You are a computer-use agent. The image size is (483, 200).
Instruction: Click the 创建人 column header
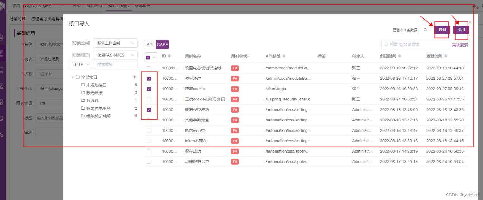coord(358,56)
